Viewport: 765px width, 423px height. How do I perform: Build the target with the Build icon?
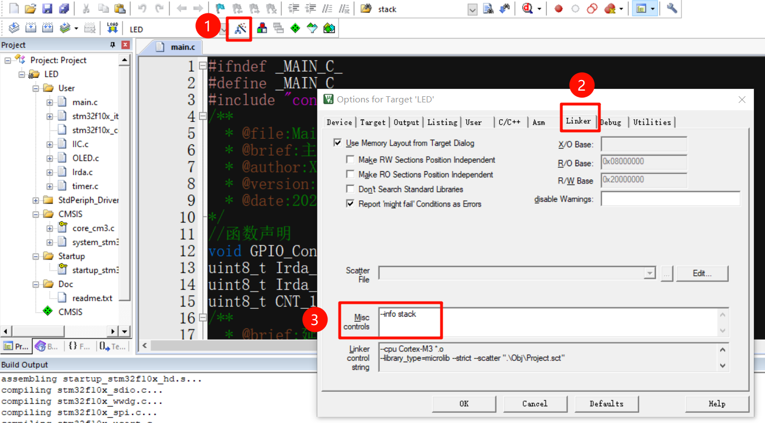pos(31,28)
